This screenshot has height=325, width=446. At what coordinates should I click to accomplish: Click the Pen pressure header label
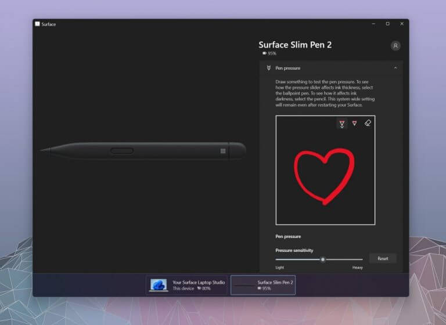[x=287, y=68]
